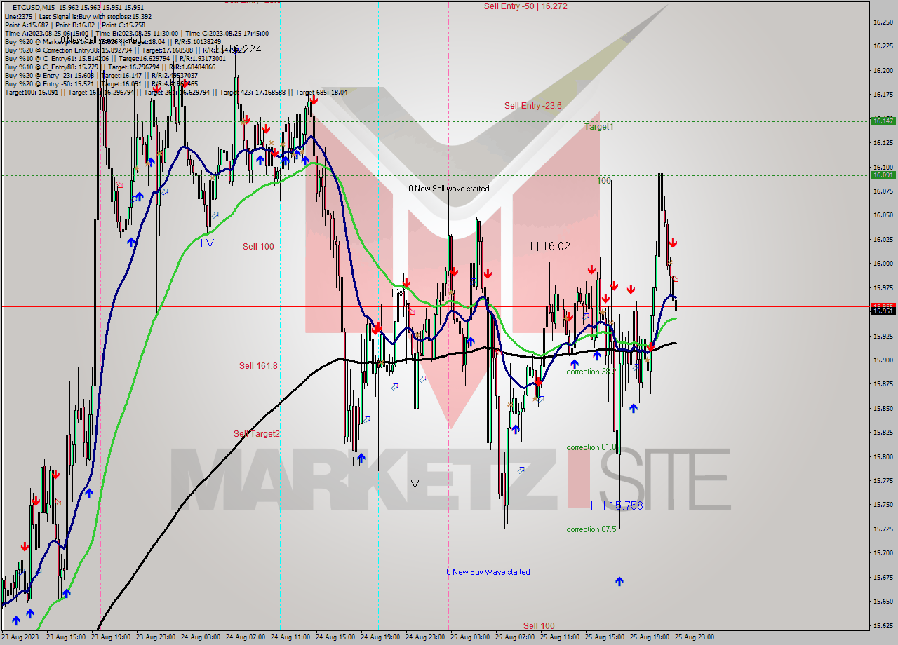Image resolution: width=898 pixels, height=645 pixels.
Task: Click the 'Sell Entry -50 | 16.272' label
Action: 525,6
